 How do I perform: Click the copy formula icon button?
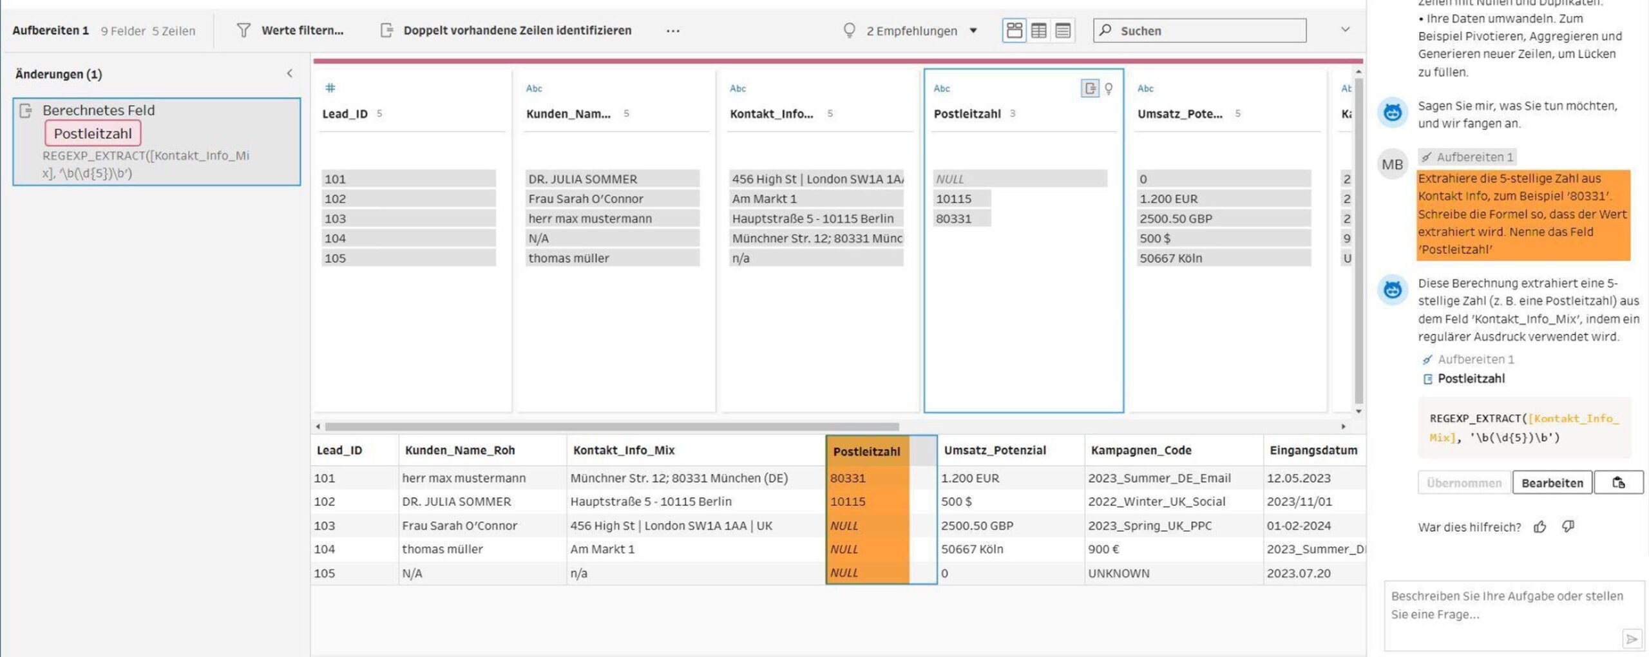click(1618, 482)
